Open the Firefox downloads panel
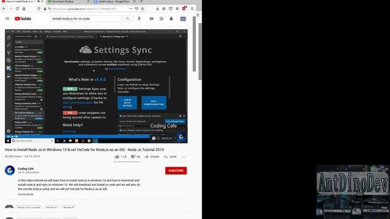 coord(157,9)
